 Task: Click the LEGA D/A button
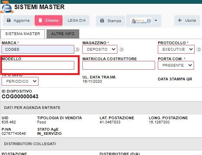[x=77, y=20]
